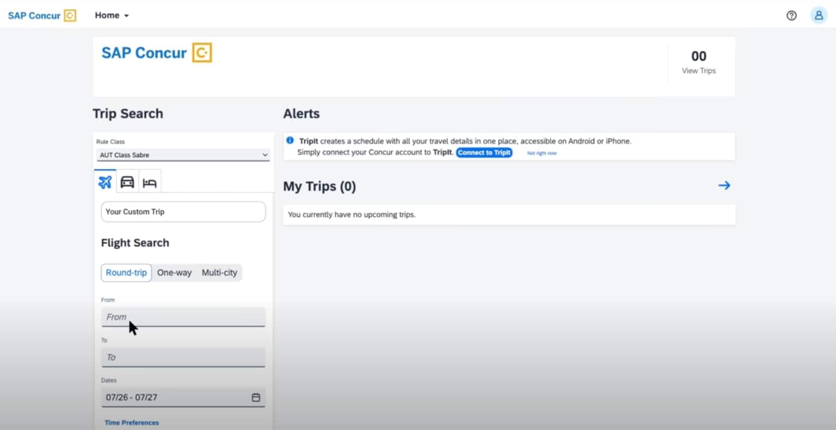Focus the To airport input field
The image size is (836, 430).
(183, 357)
